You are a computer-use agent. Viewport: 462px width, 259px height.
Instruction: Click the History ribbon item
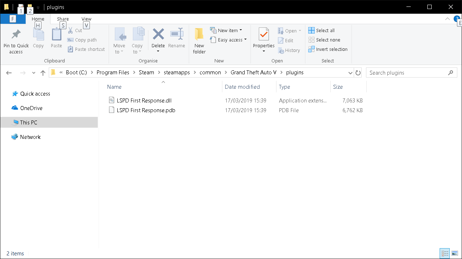(289, 50)
